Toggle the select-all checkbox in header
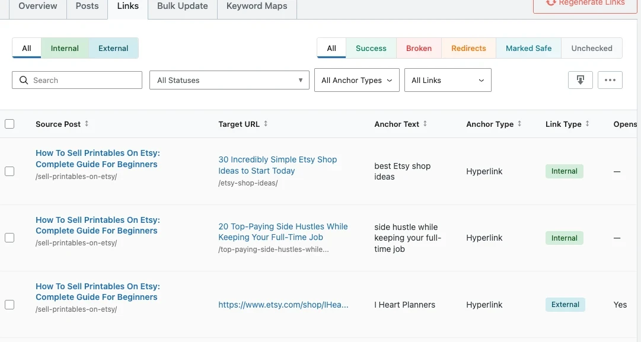The width and height of the screenshot is (641, 342). [9, 124]
